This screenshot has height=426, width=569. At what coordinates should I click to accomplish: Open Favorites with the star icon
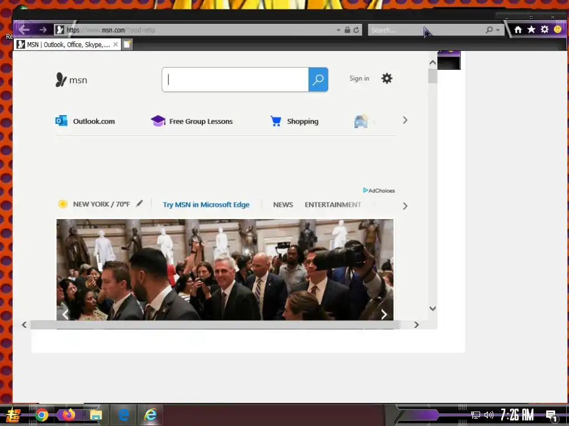(x=531, y=29)
